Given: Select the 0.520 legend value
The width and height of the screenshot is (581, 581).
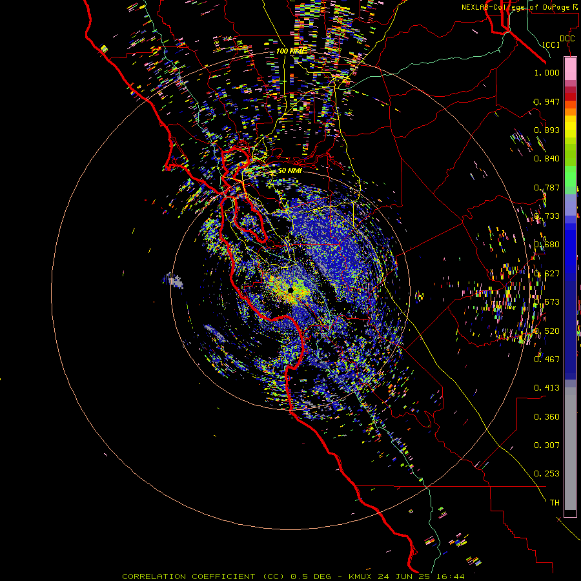Looking at the screenshot, I should pos(547,331).
